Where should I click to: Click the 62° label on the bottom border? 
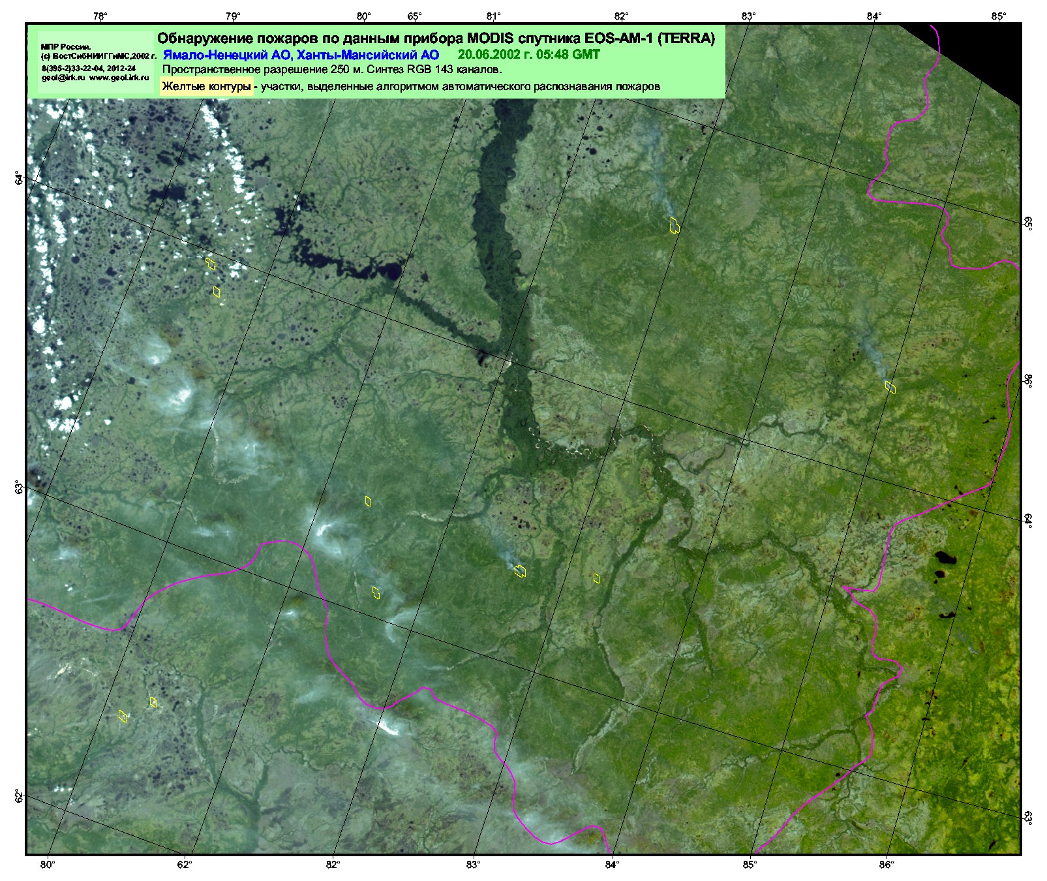(185, 865)
